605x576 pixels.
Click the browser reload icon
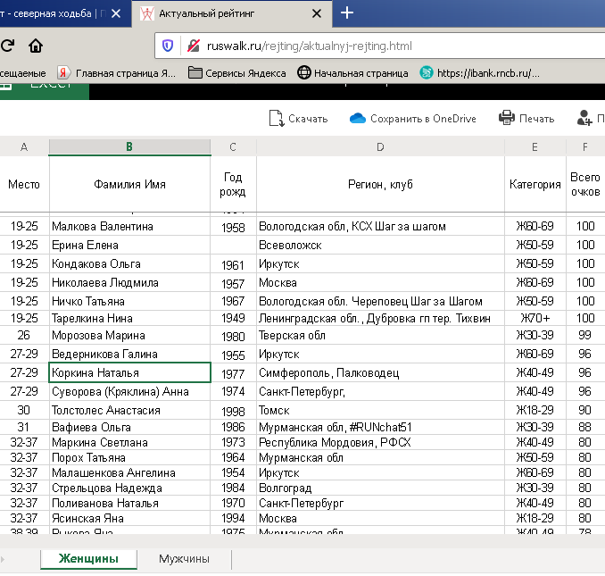(x=7, y=46)
